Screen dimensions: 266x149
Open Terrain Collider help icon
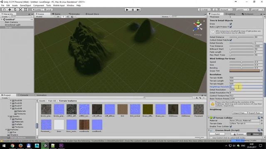click(x=259, y=118)
